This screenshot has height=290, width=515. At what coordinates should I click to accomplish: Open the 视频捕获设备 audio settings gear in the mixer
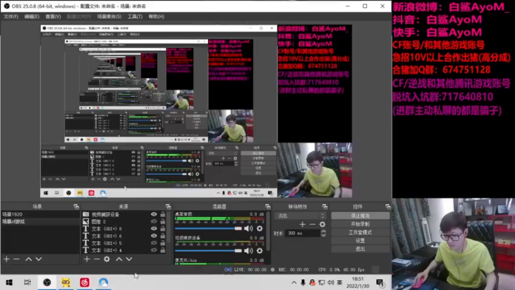point(259,251)
